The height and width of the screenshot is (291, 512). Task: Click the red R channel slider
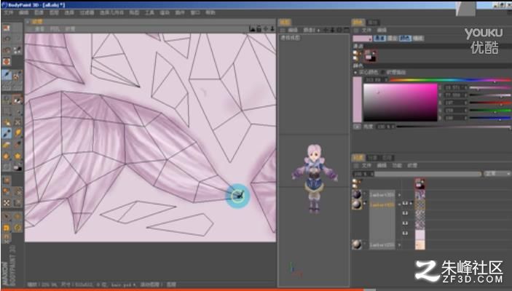490,103
